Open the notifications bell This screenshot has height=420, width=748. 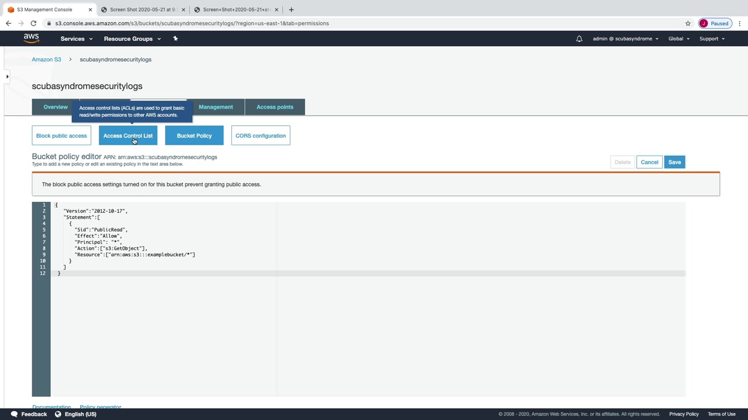[579, 39]
